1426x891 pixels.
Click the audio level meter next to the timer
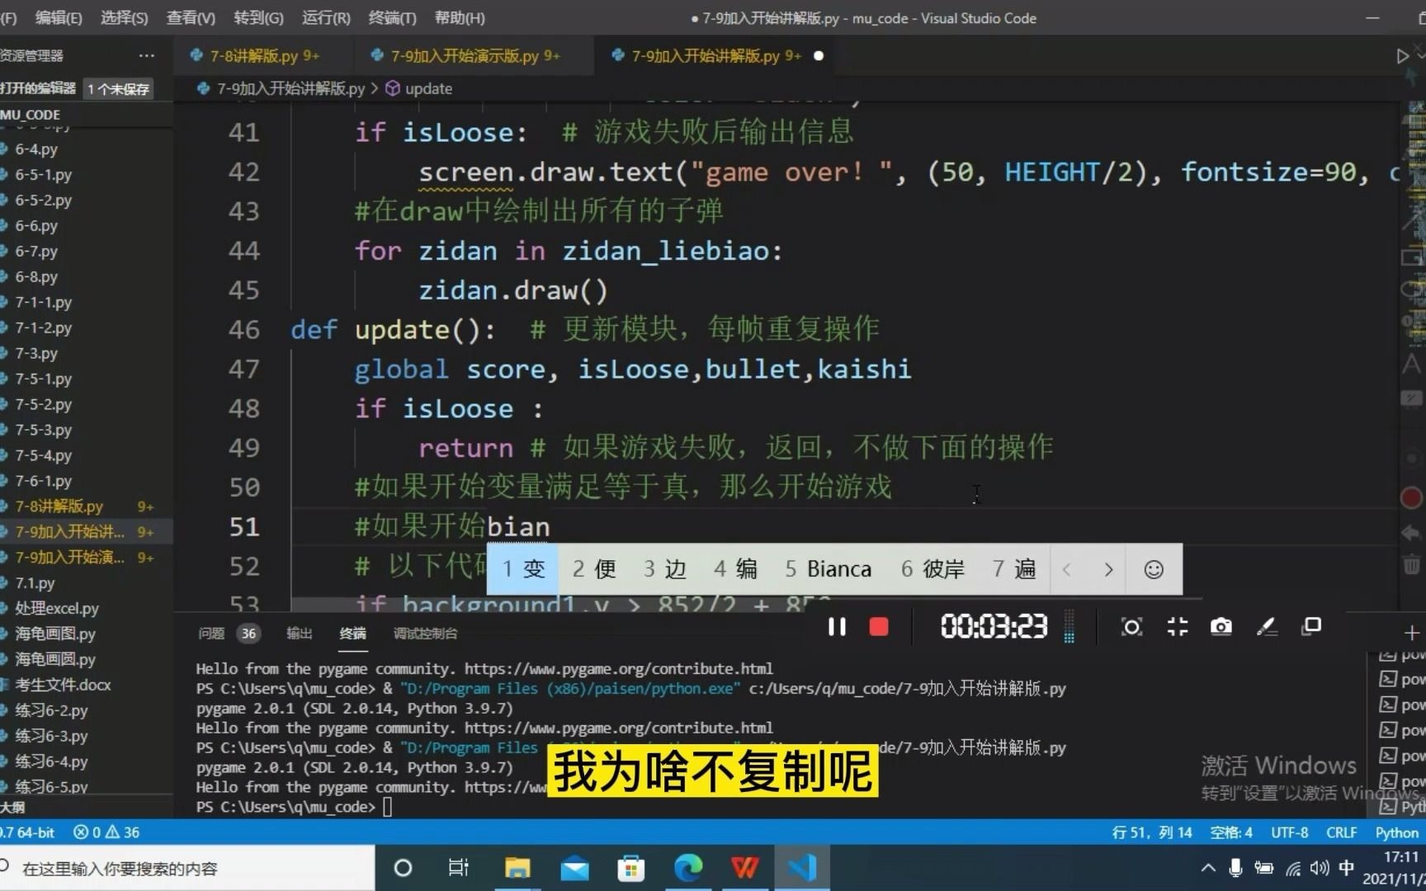tap(1070, 627)
